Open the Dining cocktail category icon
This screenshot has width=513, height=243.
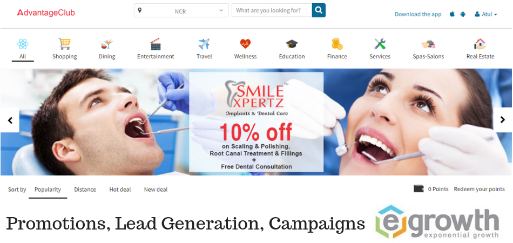(x=107, y=44)
